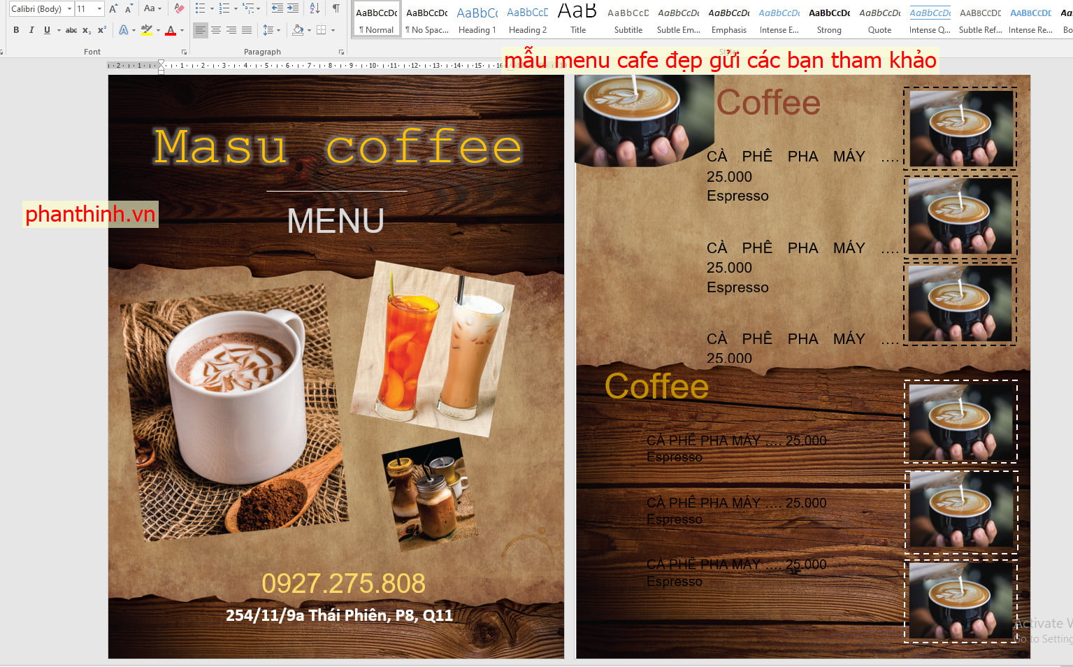Toggle italic formatting

(x=31, y=30)
